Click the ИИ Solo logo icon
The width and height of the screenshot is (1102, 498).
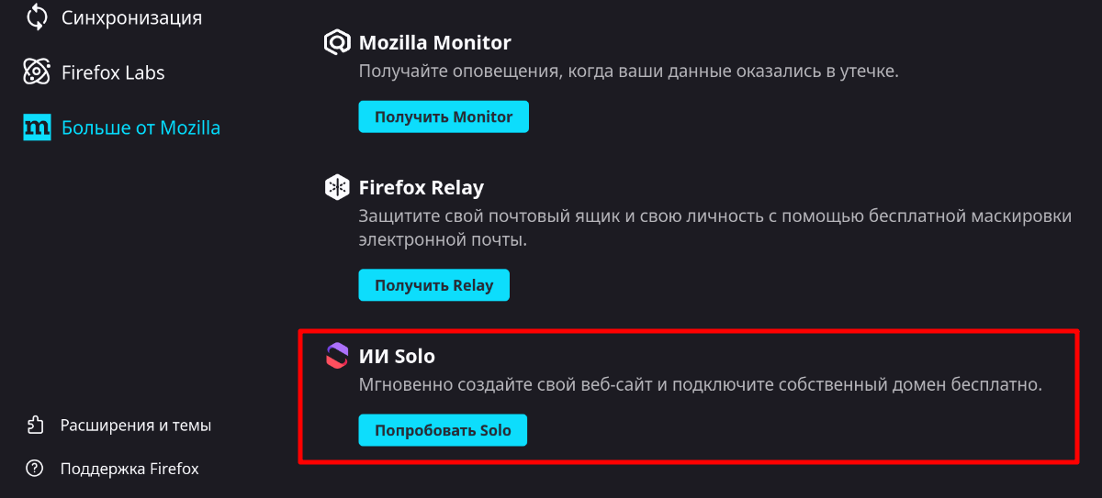pyautogui.click(x=337, y=355)
